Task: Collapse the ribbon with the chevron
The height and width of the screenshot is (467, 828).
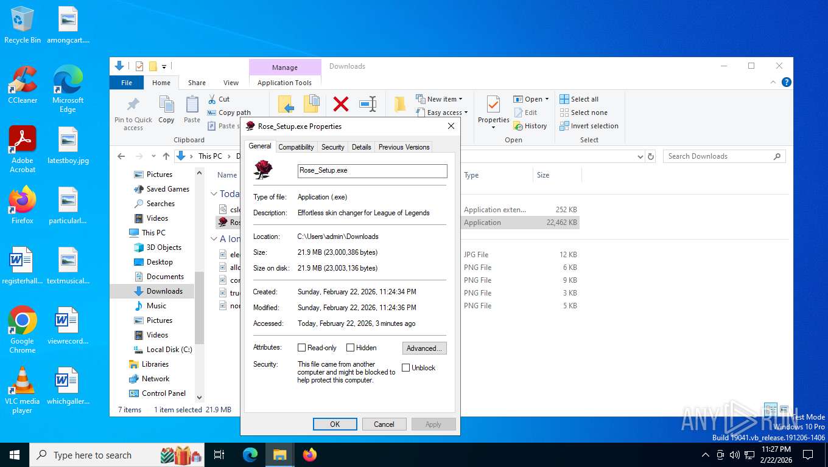Action: (774, 82)
